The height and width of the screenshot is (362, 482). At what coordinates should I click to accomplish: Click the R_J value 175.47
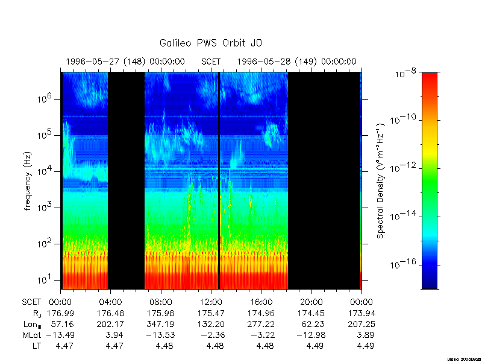click(211, 313)
